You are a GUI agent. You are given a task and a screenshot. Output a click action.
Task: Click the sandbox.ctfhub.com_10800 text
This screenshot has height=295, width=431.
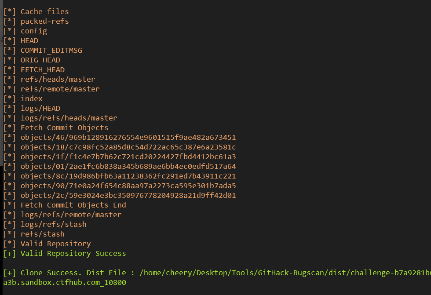[x=73, y=283]
